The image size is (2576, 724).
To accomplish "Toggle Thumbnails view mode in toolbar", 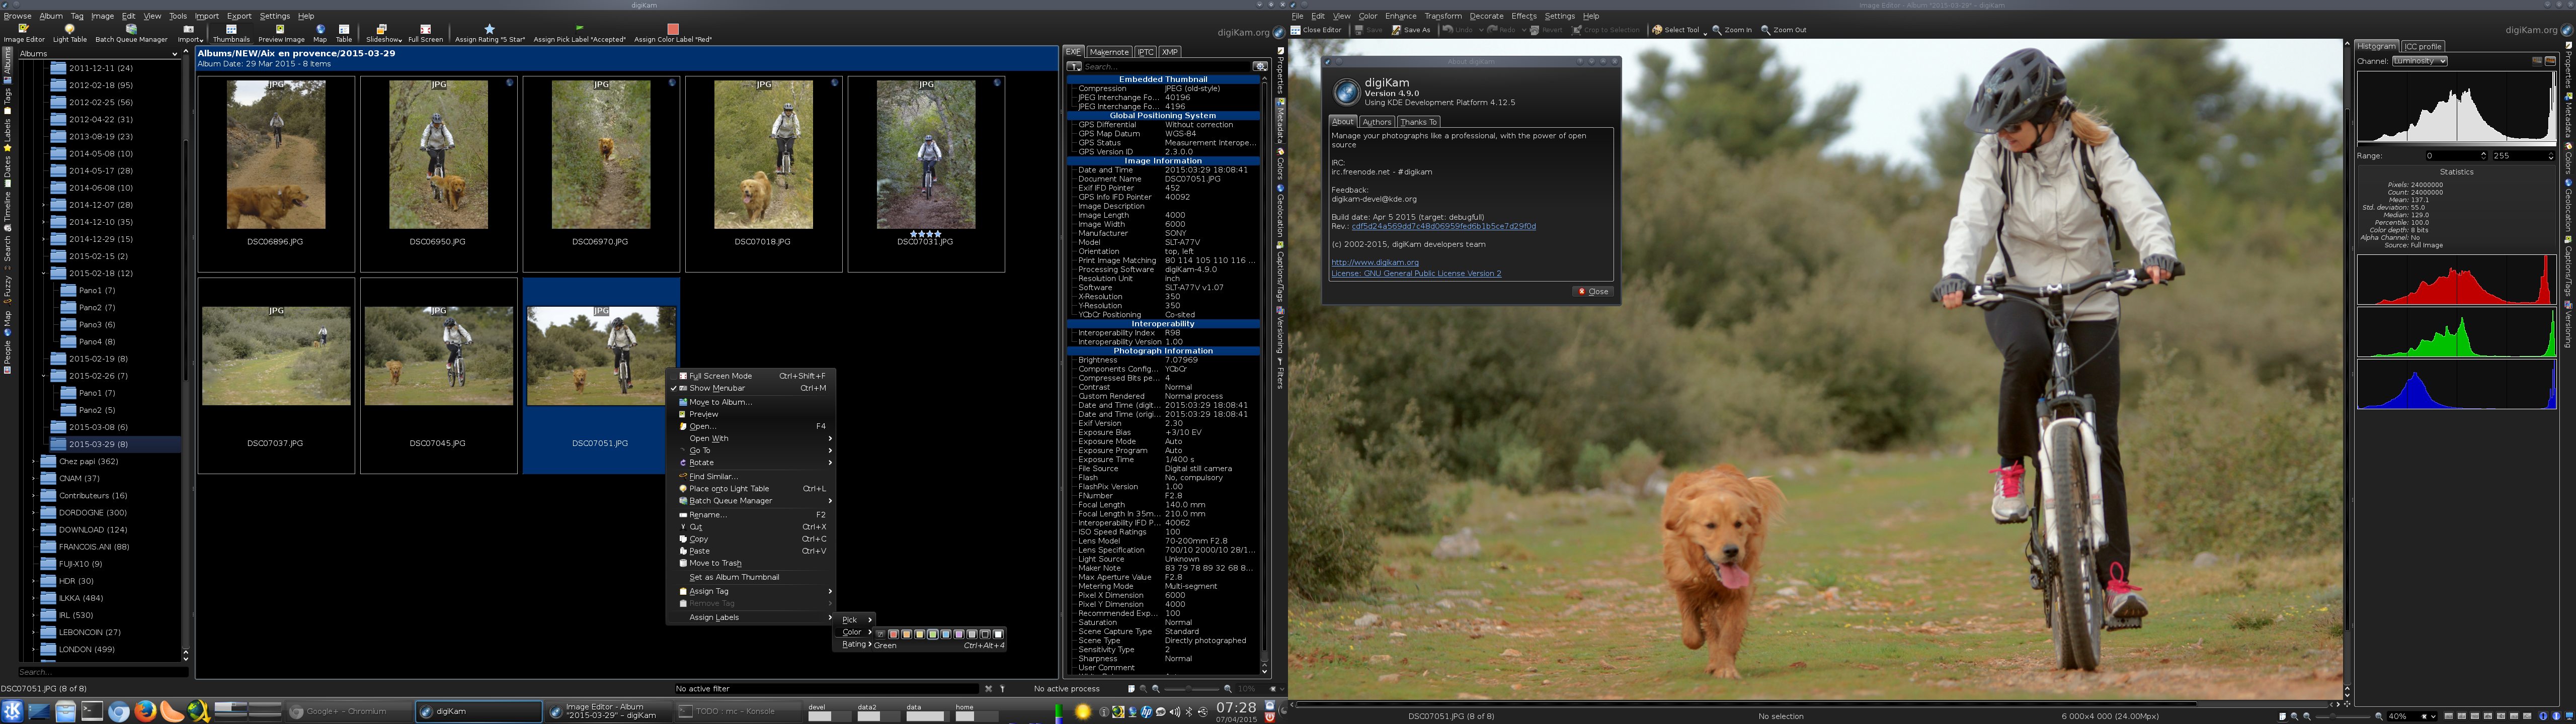I will point(231,34).
